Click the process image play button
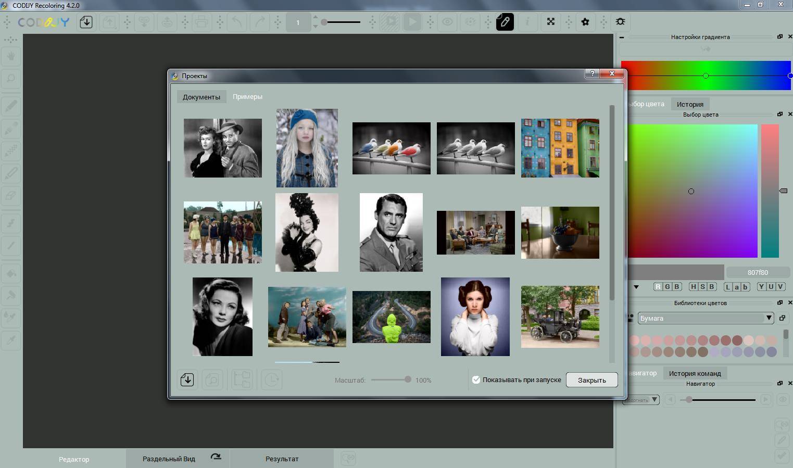This screenshot has width=793, height=468. 412,22
